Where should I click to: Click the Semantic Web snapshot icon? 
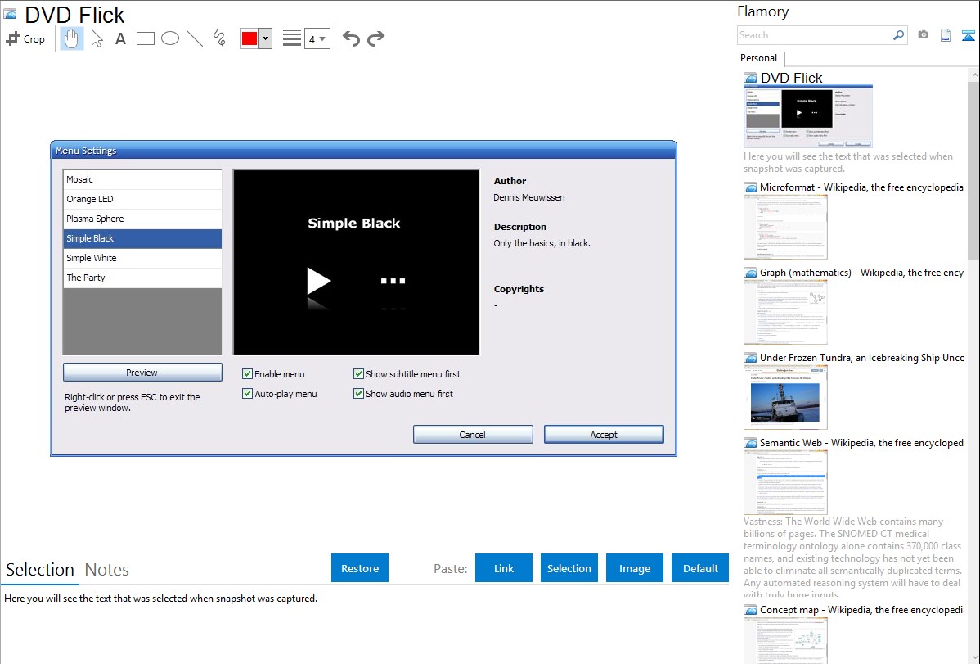point(750,443)
